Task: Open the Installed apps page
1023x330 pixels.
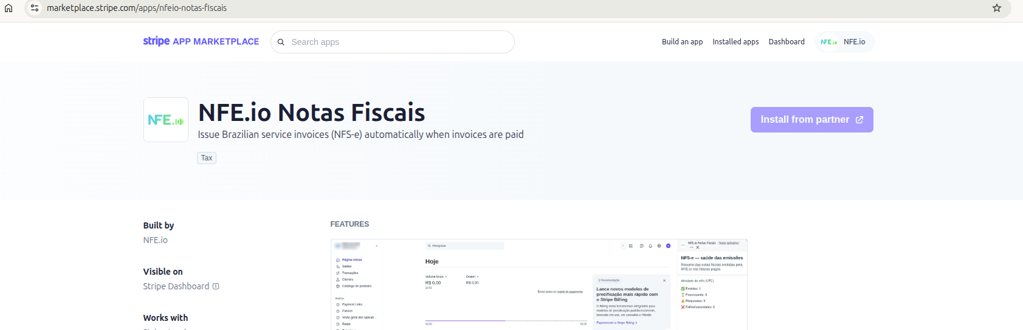Action: tap(735, 42)
